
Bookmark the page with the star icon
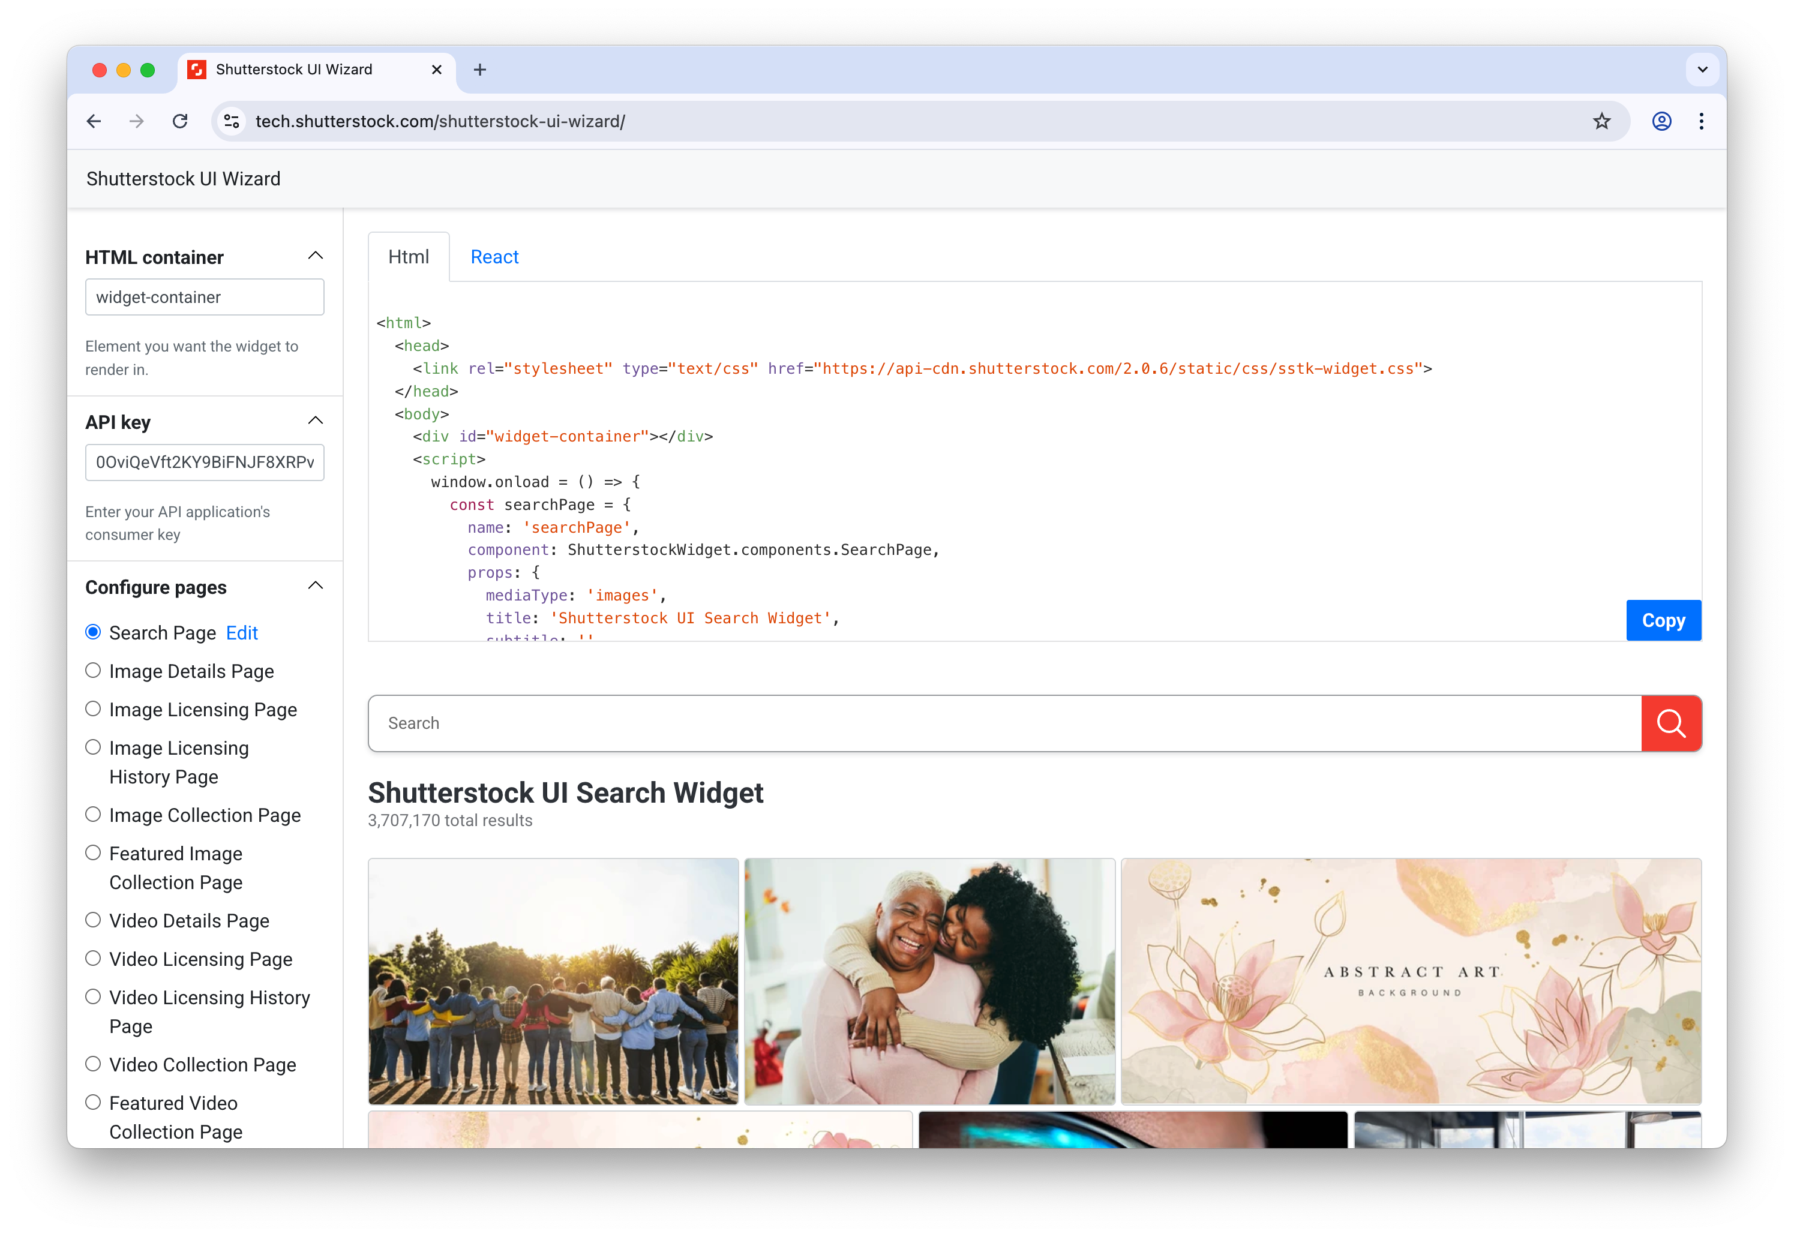tap(1602, 121)
